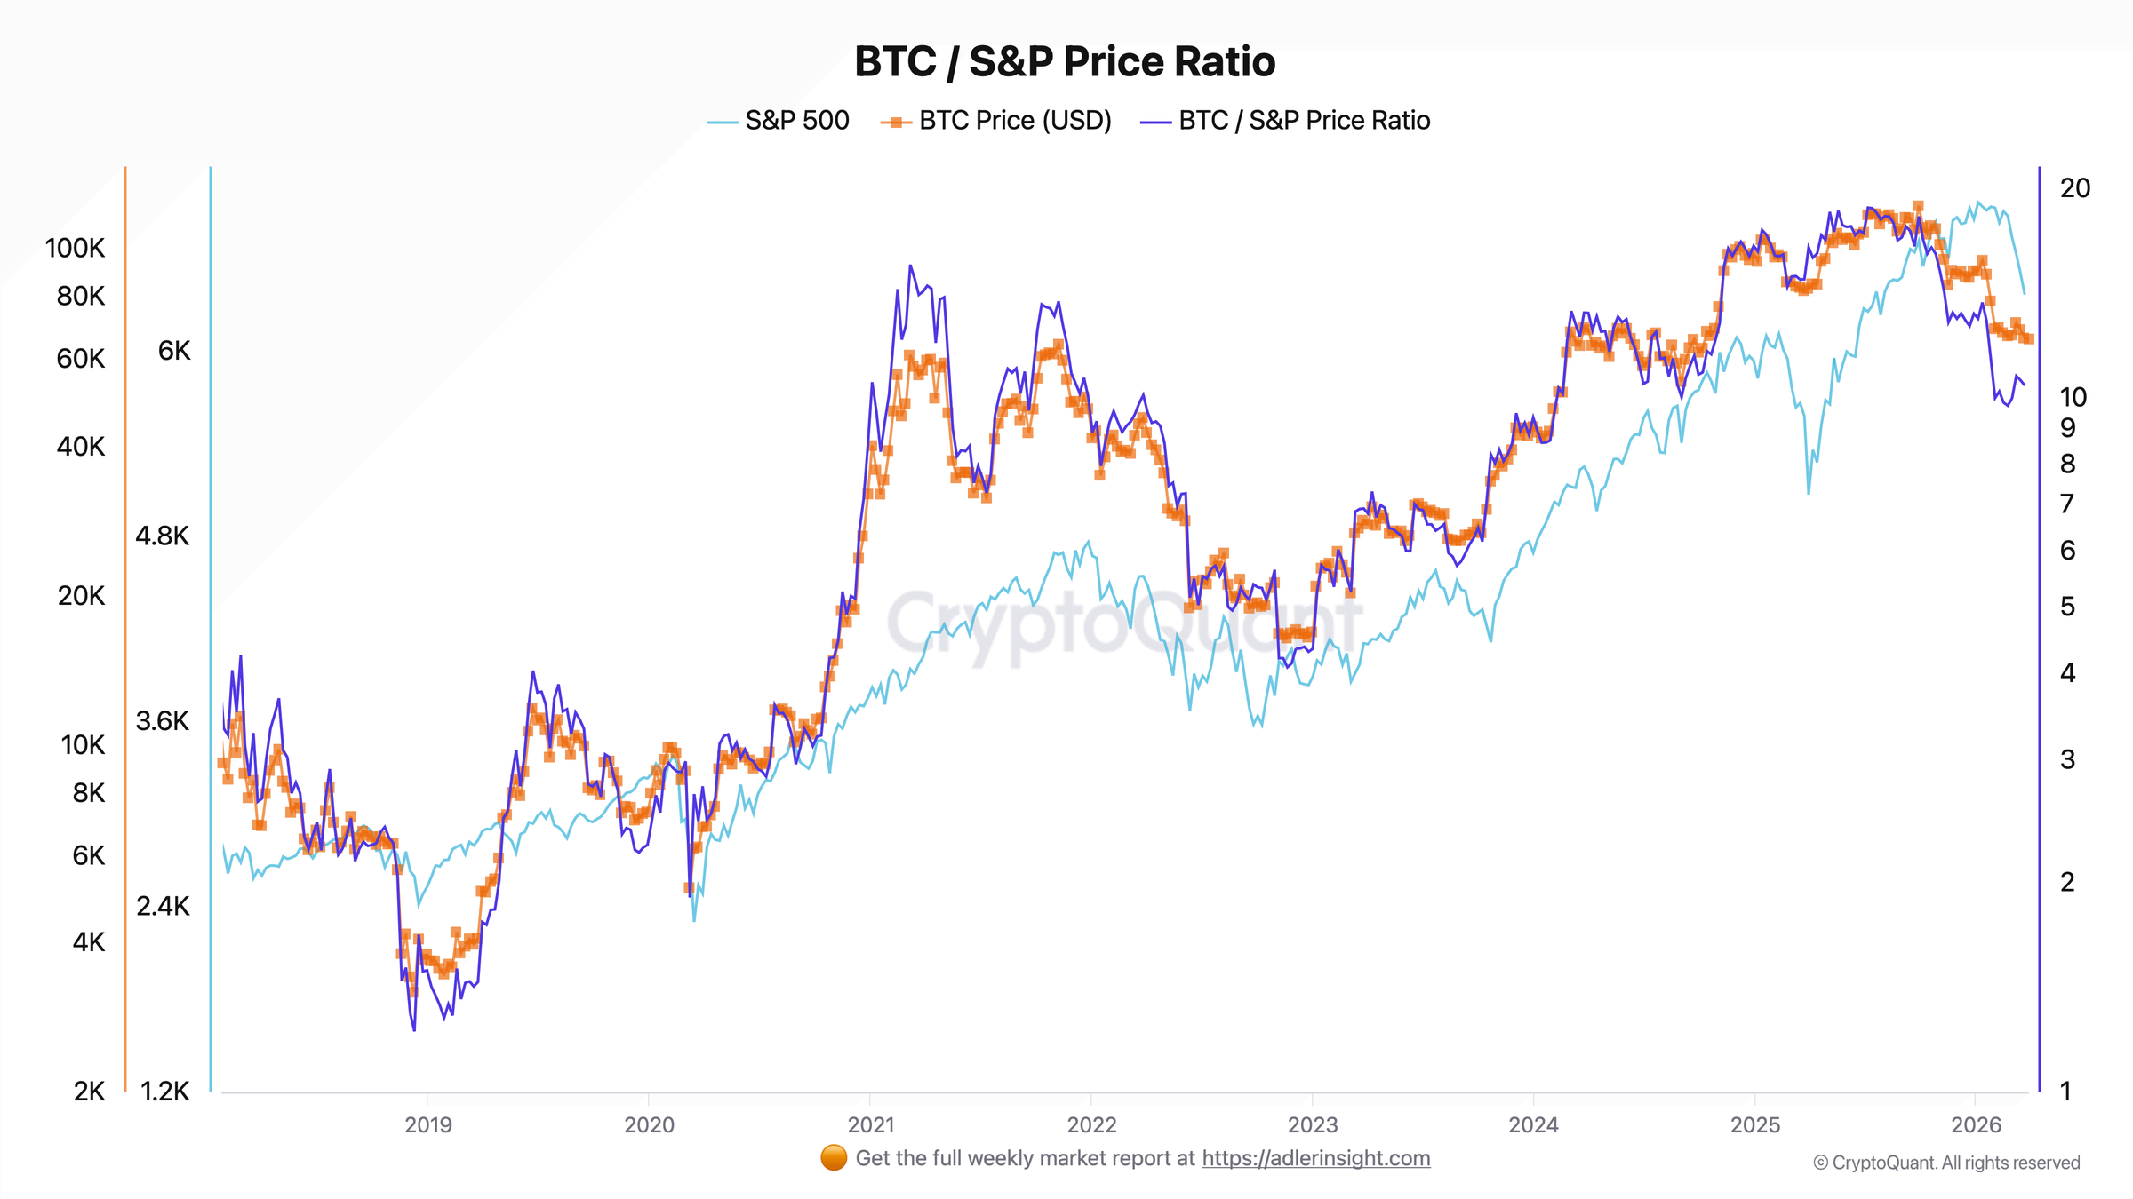This screenshot has width=2133, height=1199.
Task: Hide the BTC Price (USD) legend series
Action: [x=1015, y=121]
